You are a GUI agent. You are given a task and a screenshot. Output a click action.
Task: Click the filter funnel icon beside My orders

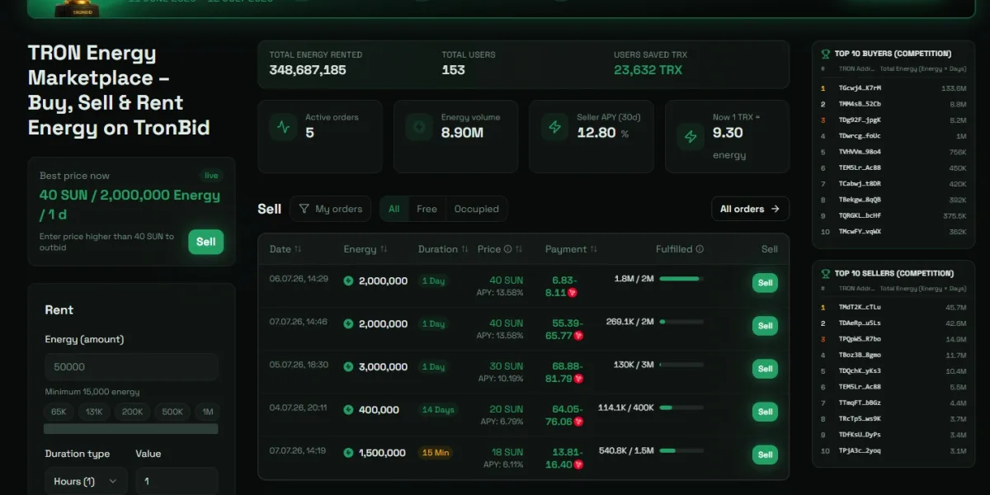click(x=304, y=209)
